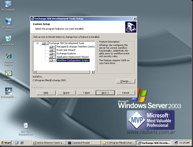
Task: Select the ExchangeSD... installer desktop icon
Action: (x=9, y=93)
